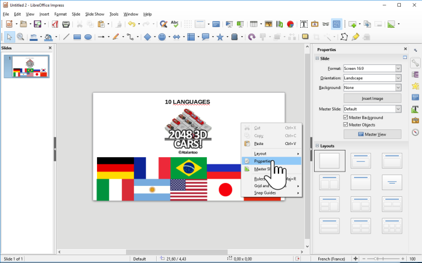Open dropdown arrow next to Paste icon

(x=108, y=24)
